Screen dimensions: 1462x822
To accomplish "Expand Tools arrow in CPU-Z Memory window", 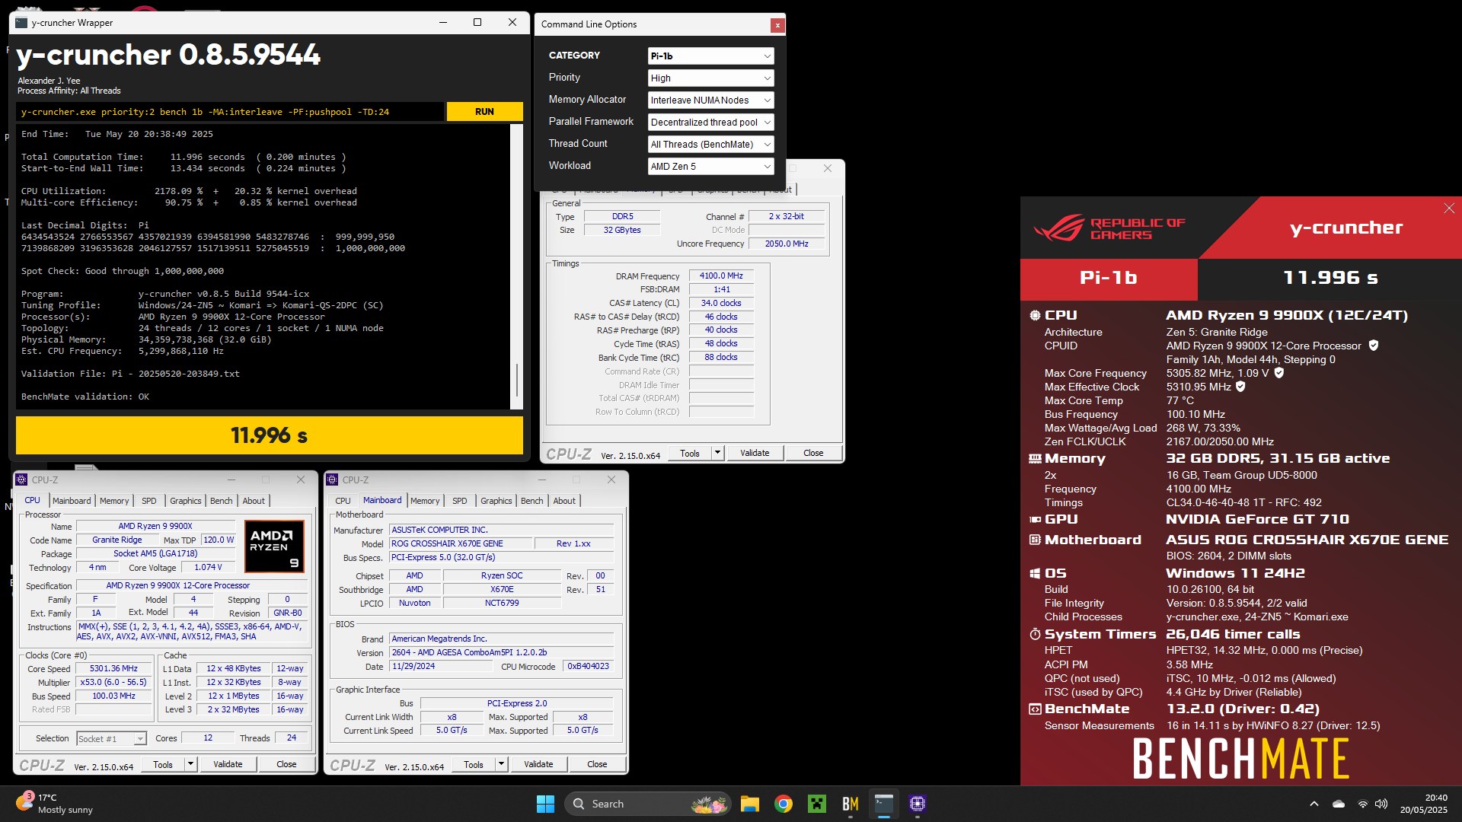I will coord(717,453).
